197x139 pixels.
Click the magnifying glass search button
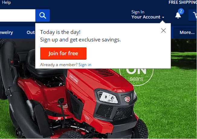pyautogui.click(x=43, y=15)
